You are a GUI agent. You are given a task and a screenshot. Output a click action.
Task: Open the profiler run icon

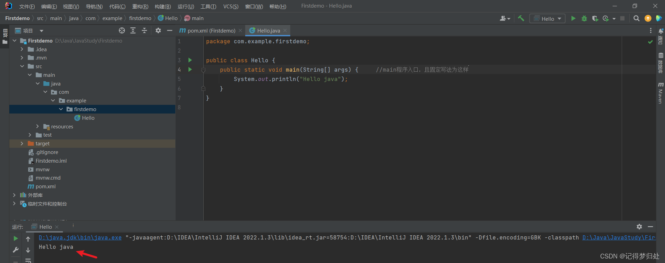point(606,18)
